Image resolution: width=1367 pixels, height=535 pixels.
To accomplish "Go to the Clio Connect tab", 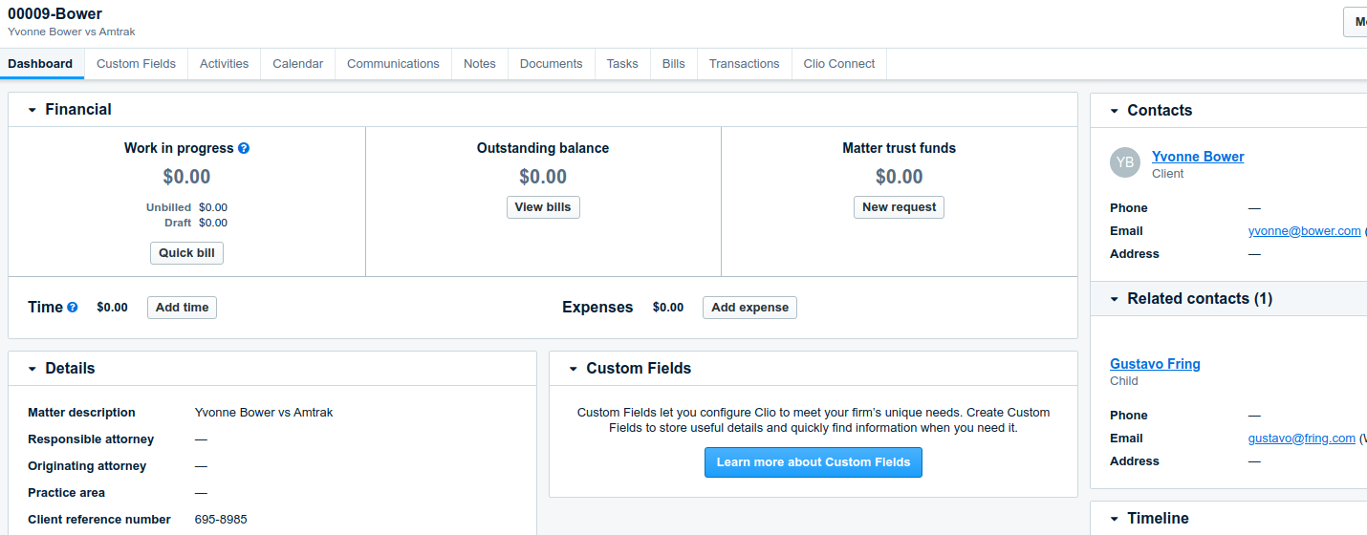I will point(838,64).
